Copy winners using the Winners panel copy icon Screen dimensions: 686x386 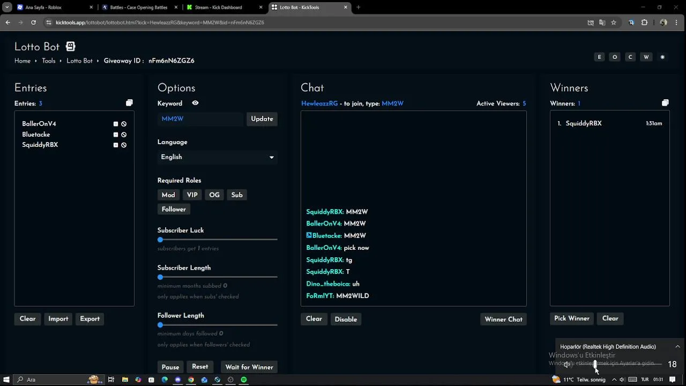click(665, 103)
